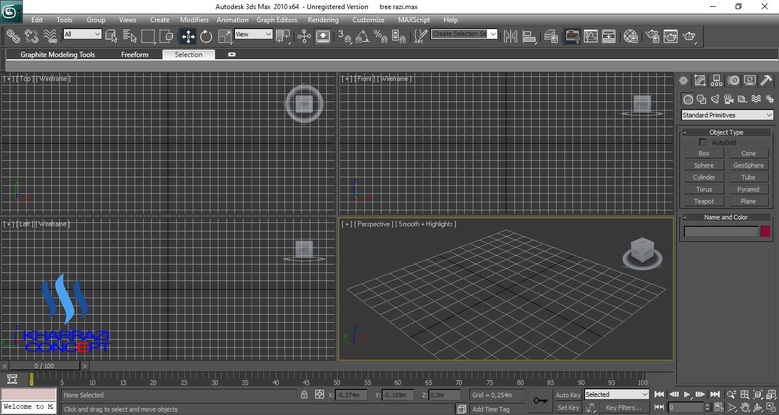779x415 pixels.
Task: Switch to Graphite Modeling Tools tab
Action: point(58,55)
